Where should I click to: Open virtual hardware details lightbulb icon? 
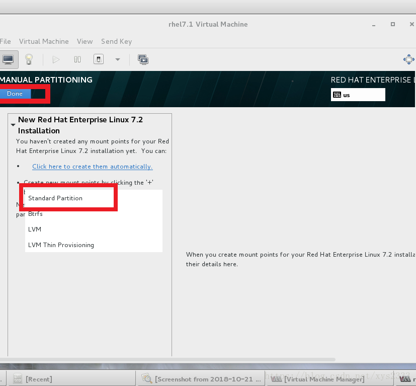pyautogui.click(x=29, y=59)
